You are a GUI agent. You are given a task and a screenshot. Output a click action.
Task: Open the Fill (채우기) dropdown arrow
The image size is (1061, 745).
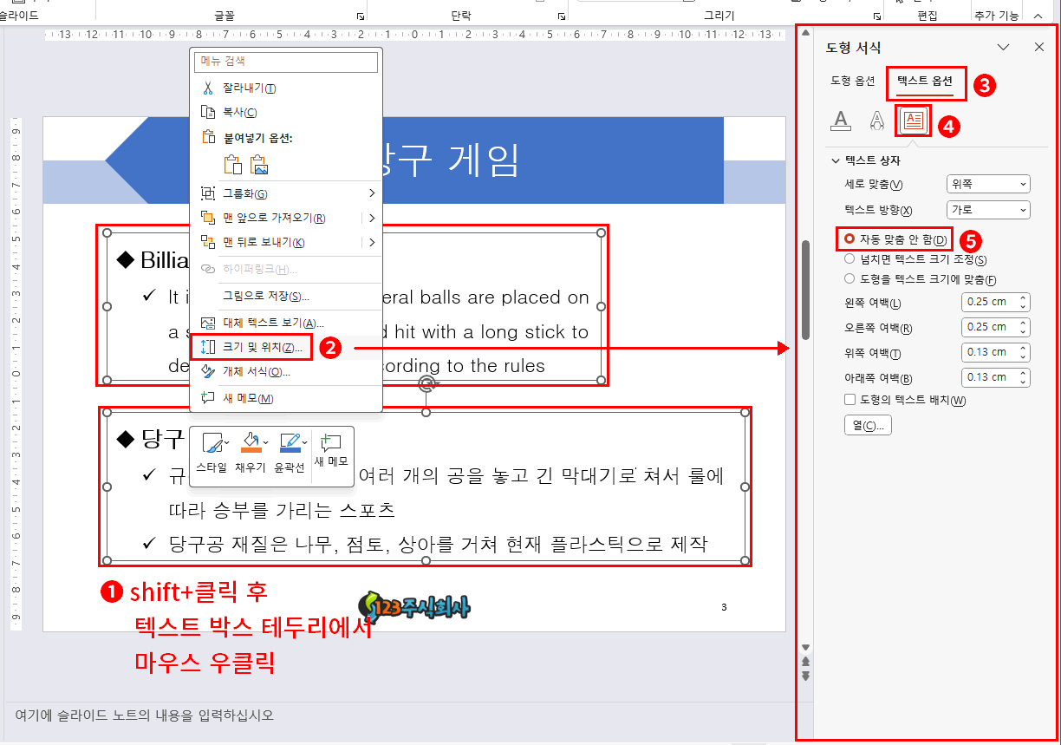pyautogui.click(x=266, y=443)
